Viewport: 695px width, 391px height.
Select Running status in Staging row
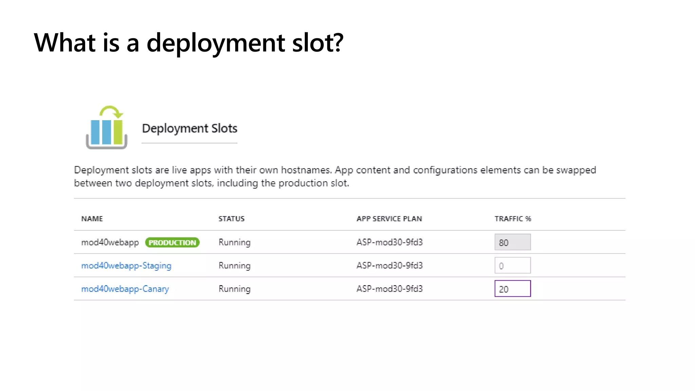tap(234, 265)
